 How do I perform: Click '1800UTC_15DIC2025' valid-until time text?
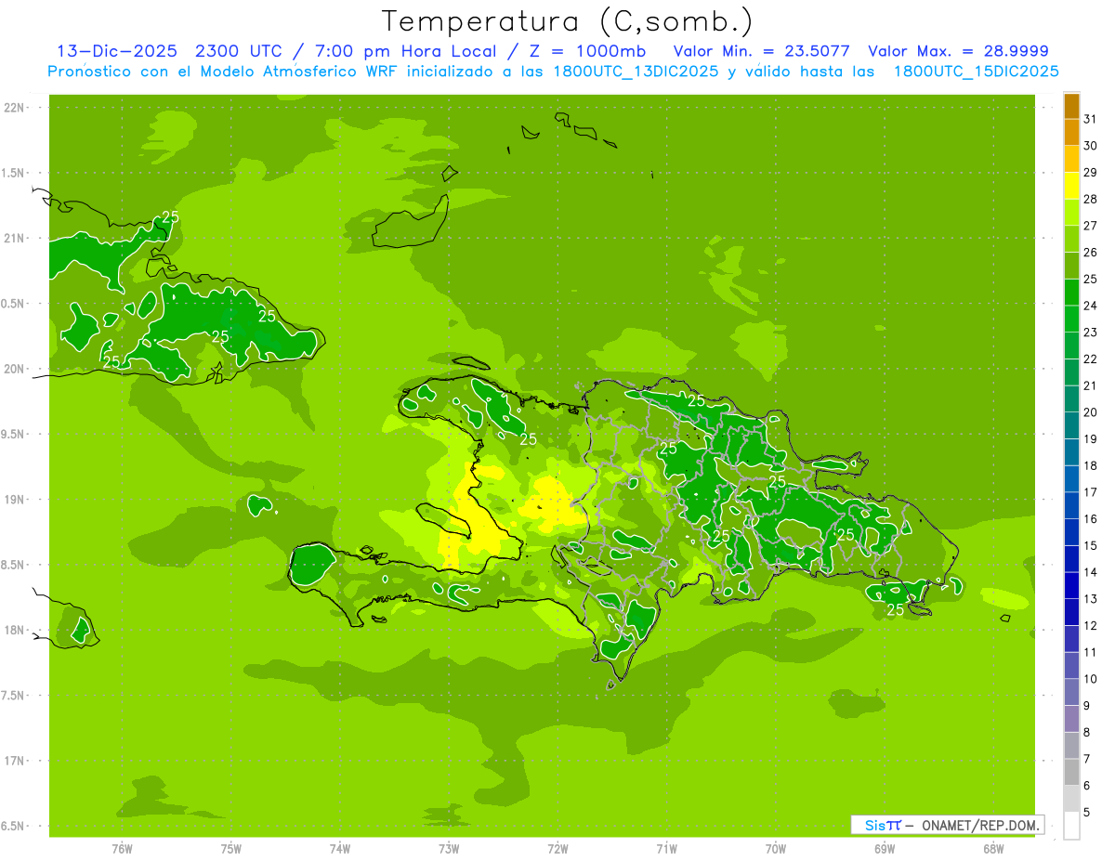tap(977, 72)
